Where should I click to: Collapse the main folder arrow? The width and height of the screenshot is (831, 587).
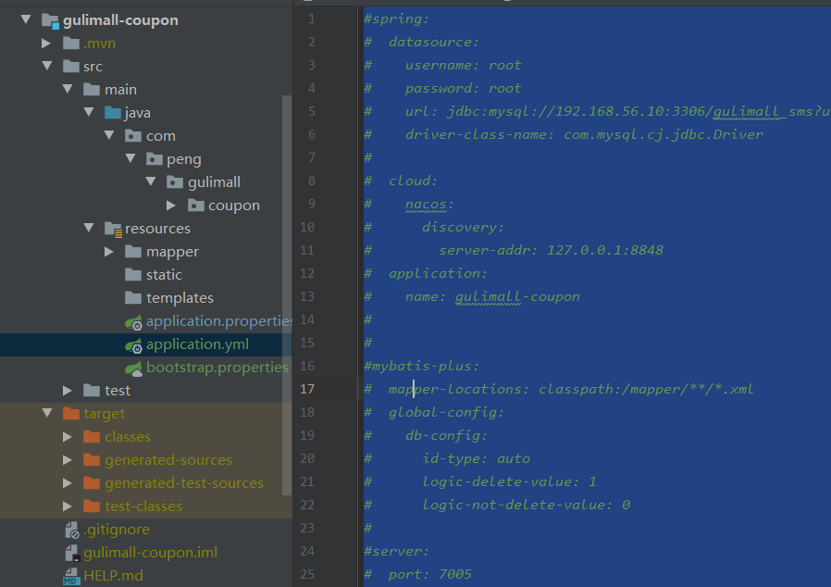(x=68, y=89)
